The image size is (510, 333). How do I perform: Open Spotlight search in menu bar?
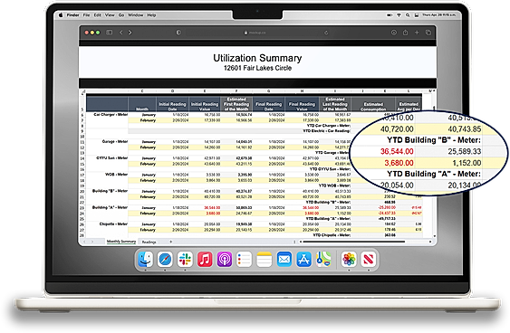point(408,15)
